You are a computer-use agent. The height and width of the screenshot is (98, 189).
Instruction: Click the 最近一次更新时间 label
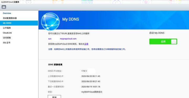56,86
